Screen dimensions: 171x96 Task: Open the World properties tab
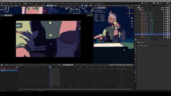(x=135, y=56)
